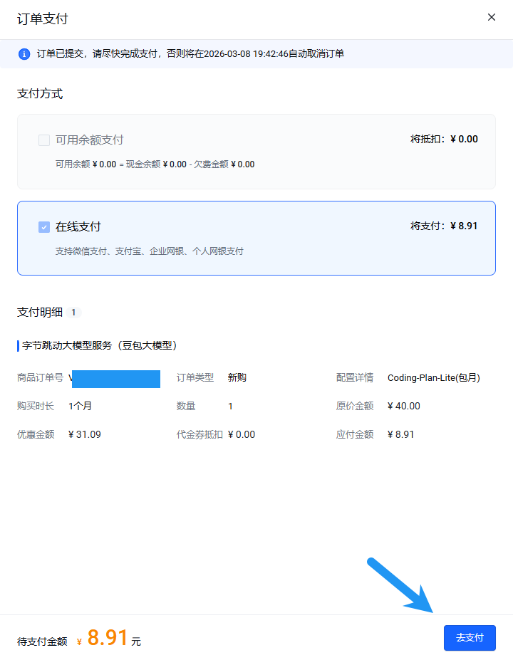Click the 优惠金额 ¥31.09 value
Viewport: 513px width, 660px height.
coord(85,434)
